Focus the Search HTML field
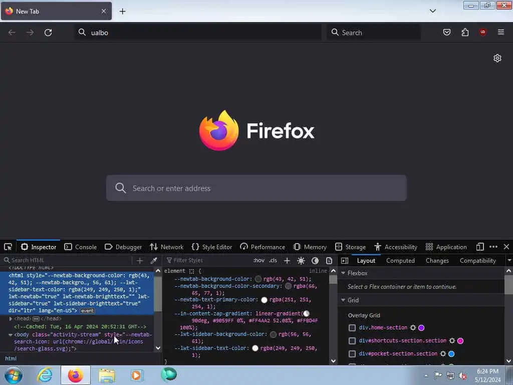This screenshot has height=385, width=513. click(67, 261)
